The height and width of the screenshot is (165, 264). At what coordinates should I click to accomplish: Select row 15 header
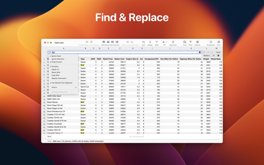(44, 102)
